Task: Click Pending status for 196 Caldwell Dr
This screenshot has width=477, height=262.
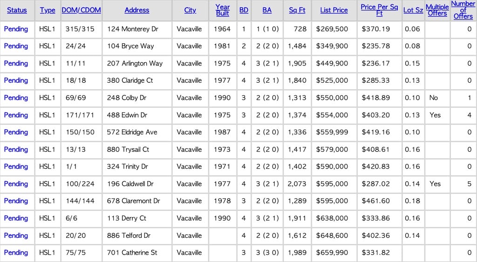Action: point(16,183)
